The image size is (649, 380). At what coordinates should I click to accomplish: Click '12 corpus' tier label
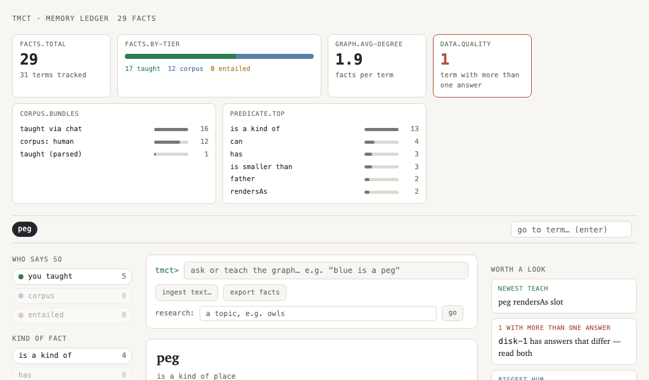click(186, 68)
